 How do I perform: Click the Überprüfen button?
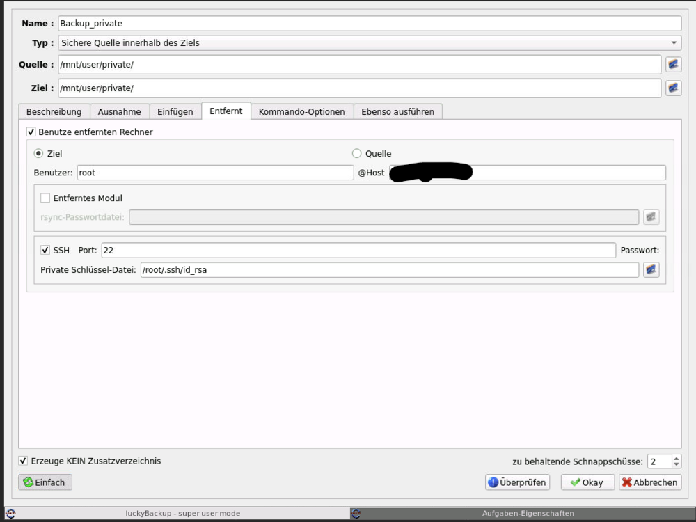[x=517, y=482]
